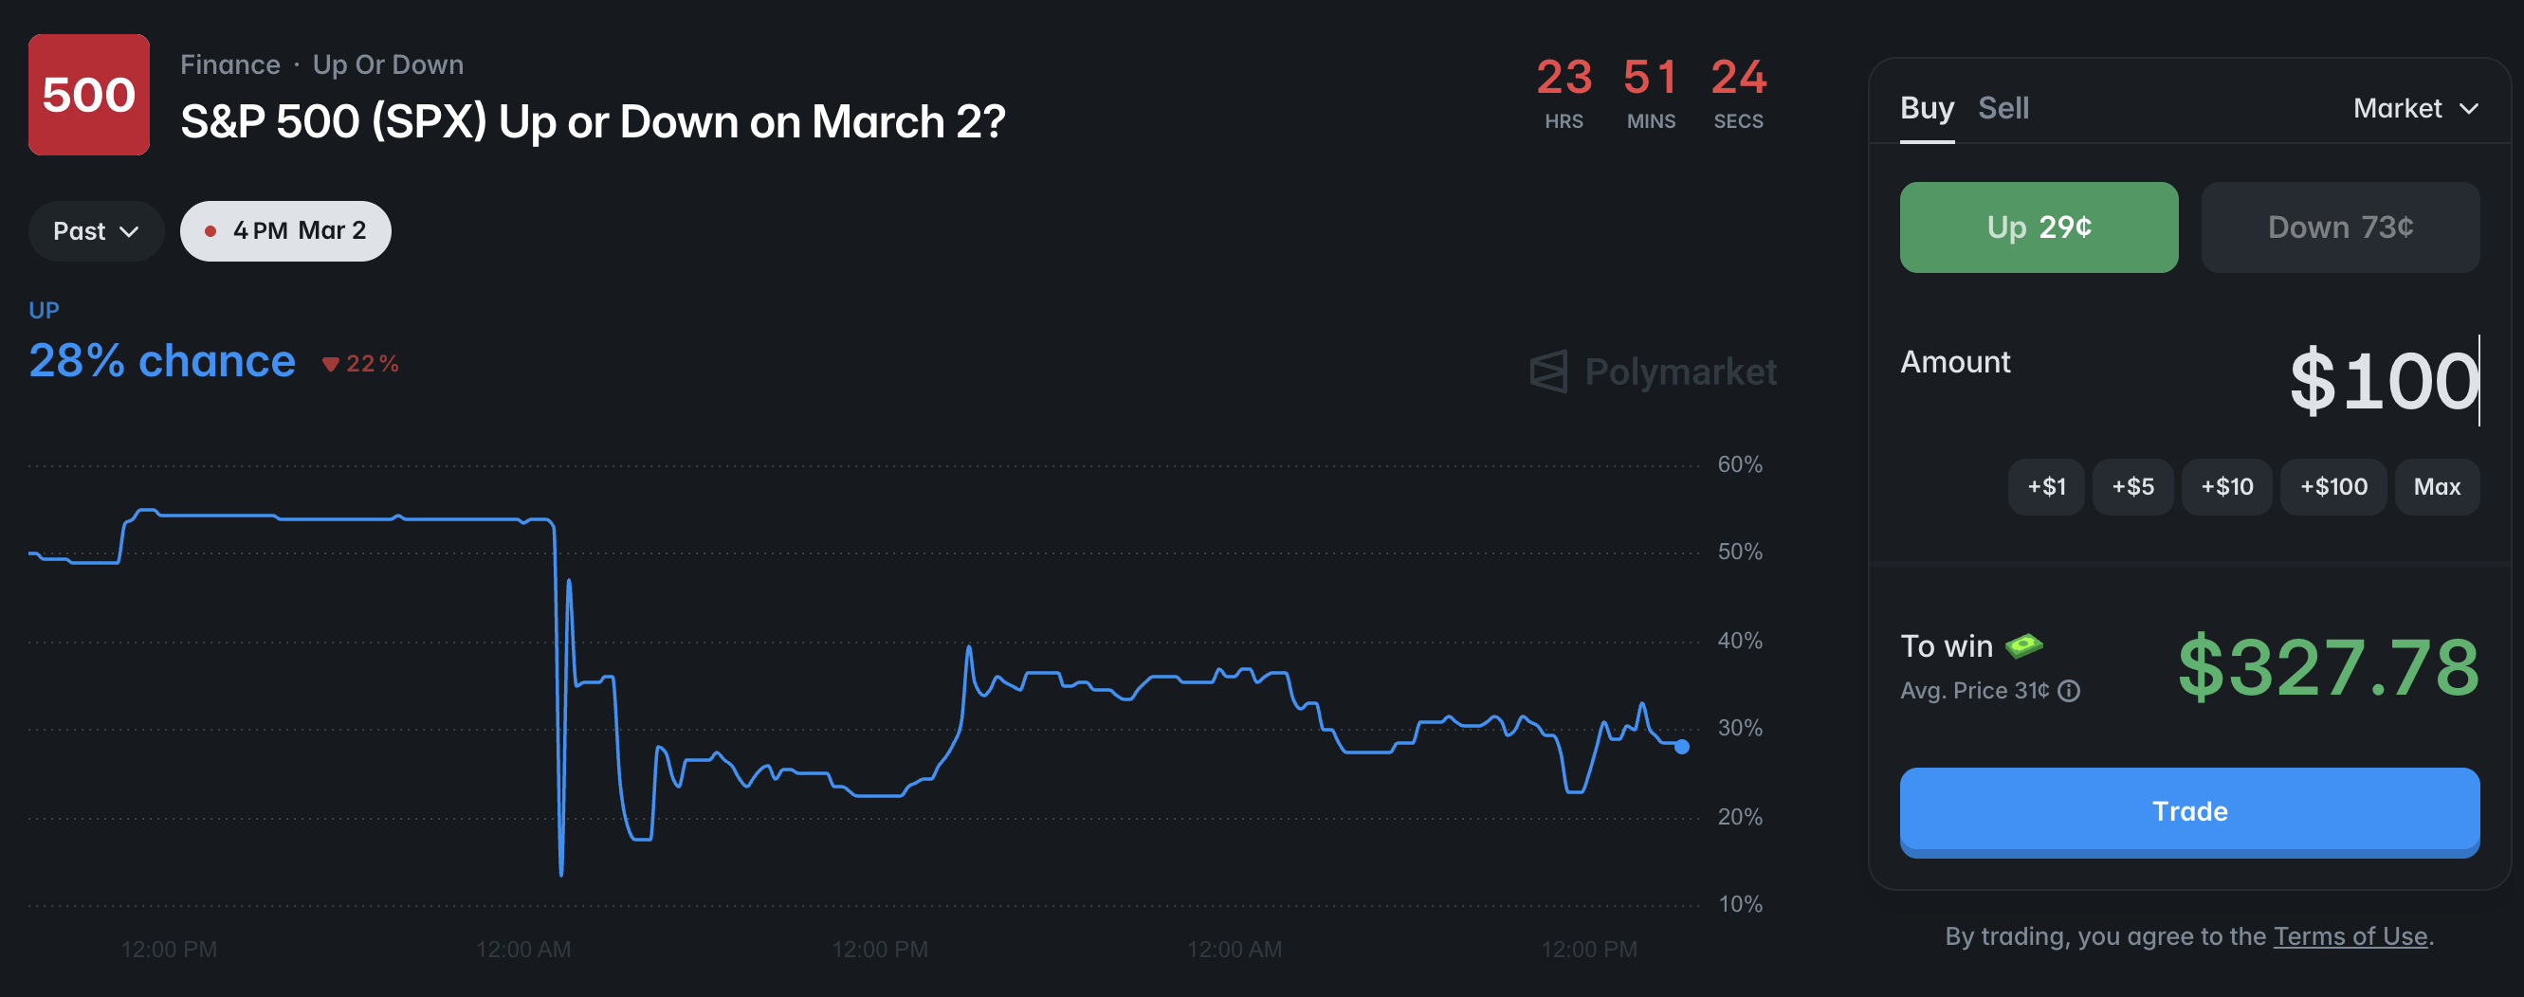The image size is (2524, 997).
Task: Click the current price dot on chart
Action: pos(1681,747)
